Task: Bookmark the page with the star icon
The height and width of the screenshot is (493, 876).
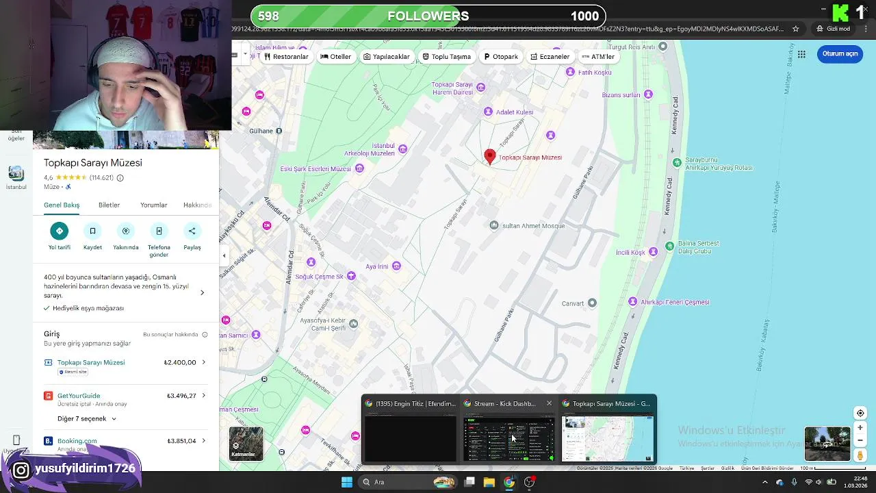Action: [x=795, y=29]
